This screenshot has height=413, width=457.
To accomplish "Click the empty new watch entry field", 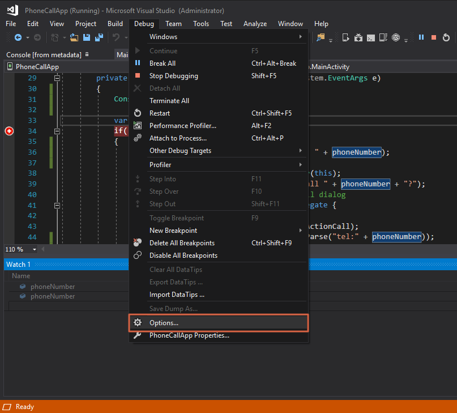I will point(69,306).
